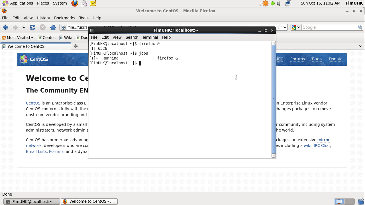Image resolution: width=365 pixels, height=205 pixels.
Task: Launch Firefox from the top panel icon
Action: [75, 3]
